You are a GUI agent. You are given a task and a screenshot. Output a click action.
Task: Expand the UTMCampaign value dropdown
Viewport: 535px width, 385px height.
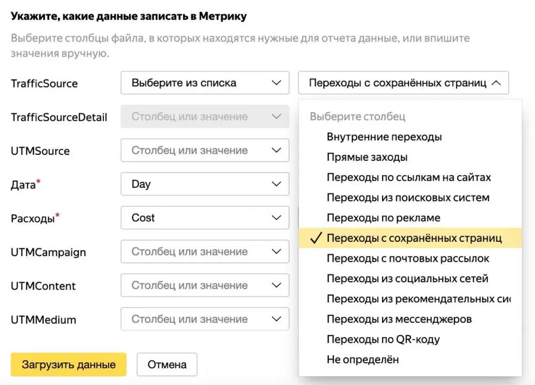(x=204, y=251)
